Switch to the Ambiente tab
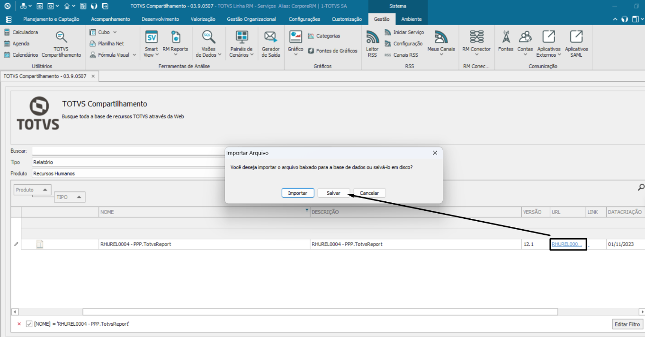 [412, 19]
